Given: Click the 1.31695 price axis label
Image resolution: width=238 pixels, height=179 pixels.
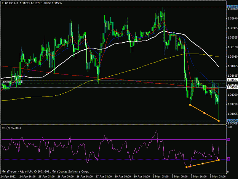Looking at the screenshot, I should pos(233,76).
